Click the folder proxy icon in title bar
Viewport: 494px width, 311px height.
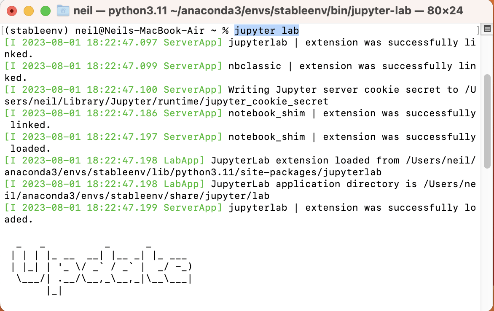click(x=63, y=11)
